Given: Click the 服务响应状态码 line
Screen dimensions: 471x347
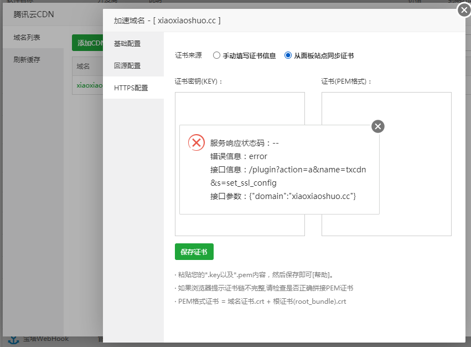Looking at the screenshot, I should pyautogui.click(x=244, y=143).
